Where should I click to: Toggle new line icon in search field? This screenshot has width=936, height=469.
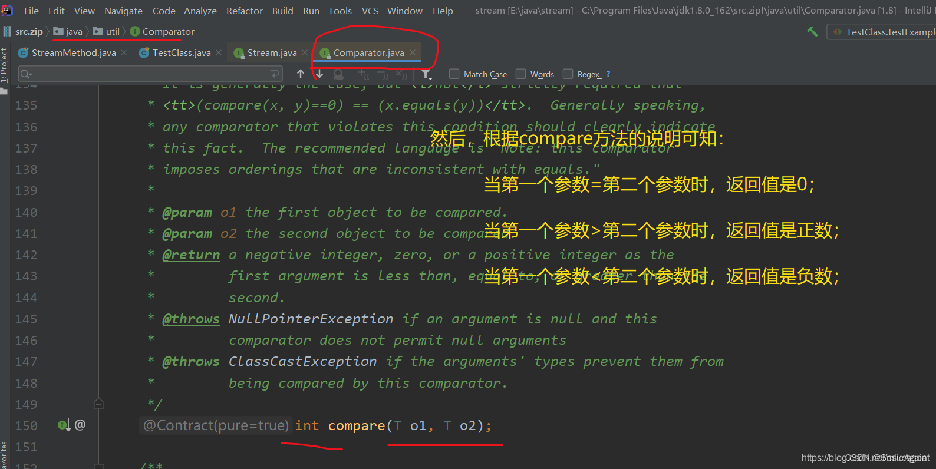pos(275,74)
